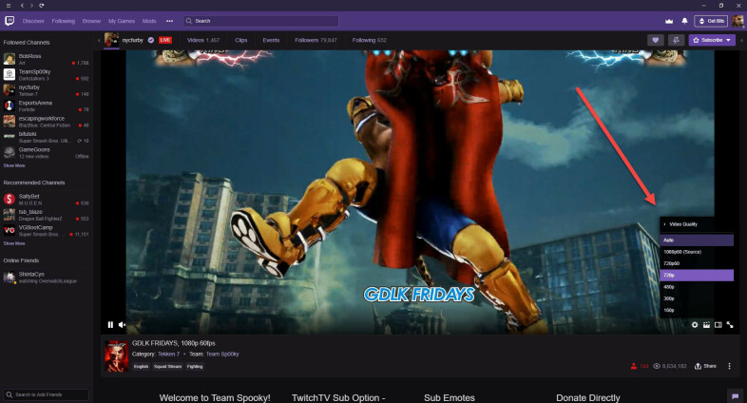Screen dimensions: 747x403
Task: Click the Fighting stream tag
Action: (x=195, y=366)
